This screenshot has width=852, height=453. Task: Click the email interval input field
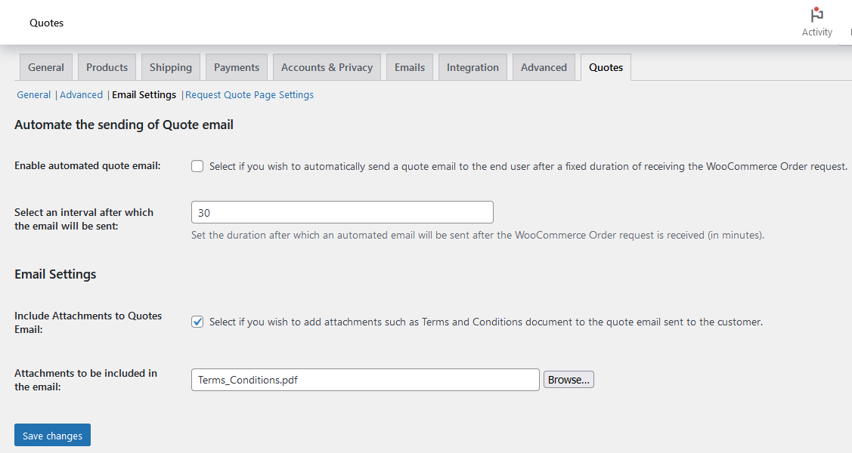[x=342, y=212]
